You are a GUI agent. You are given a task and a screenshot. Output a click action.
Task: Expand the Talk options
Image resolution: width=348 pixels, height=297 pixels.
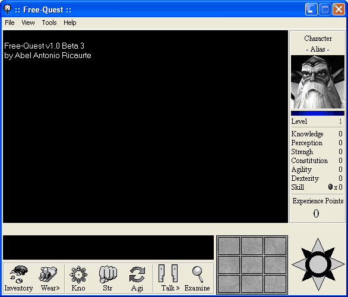[x=170, y=278]
